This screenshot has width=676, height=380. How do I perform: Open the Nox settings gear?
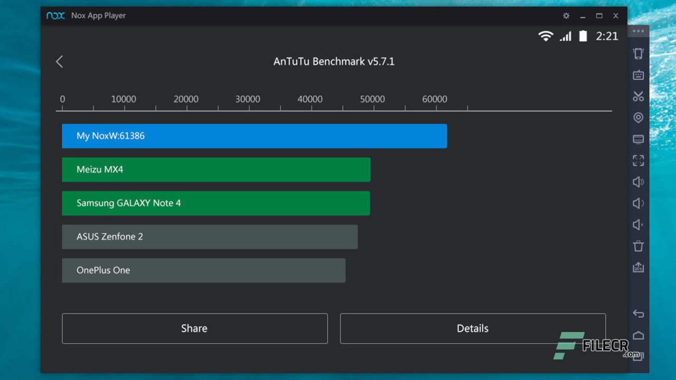coord(566,16)
